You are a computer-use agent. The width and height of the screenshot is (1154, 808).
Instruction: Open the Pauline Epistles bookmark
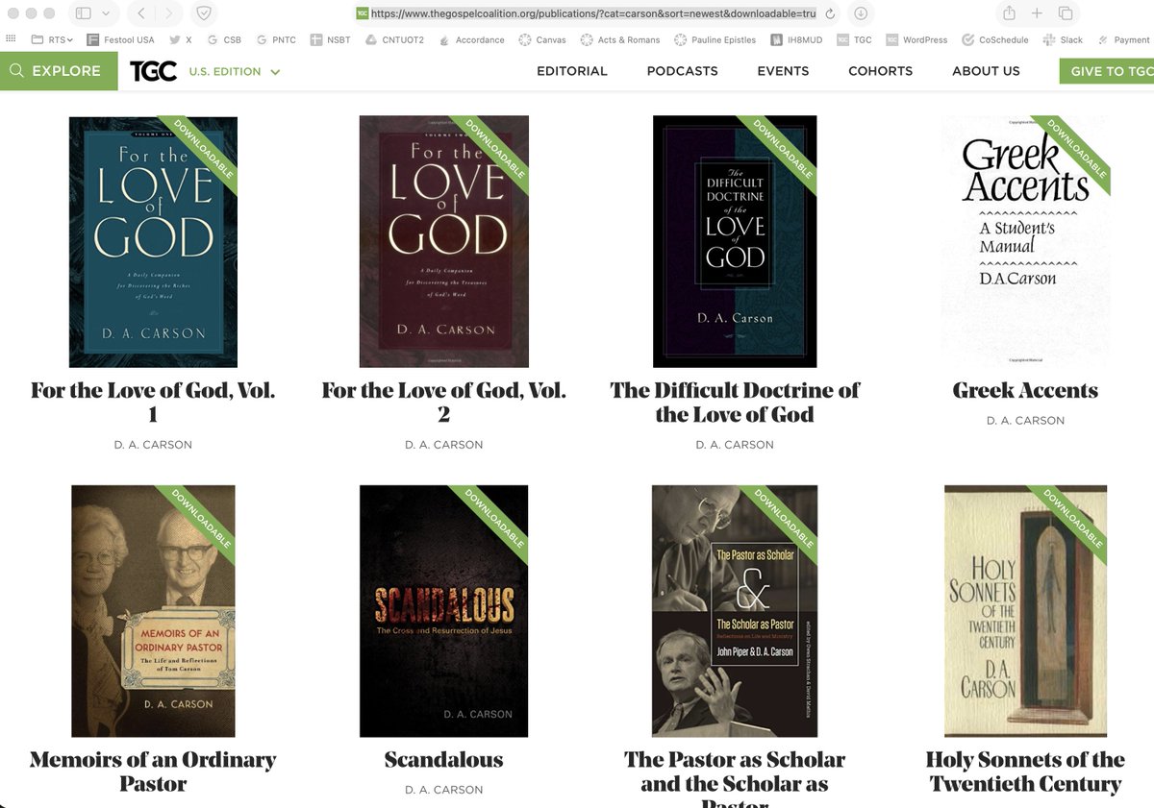click(715, 39)
